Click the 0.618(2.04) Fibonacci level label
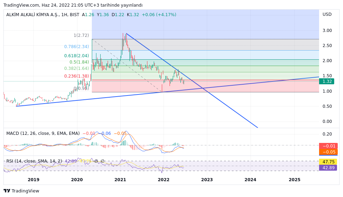The height and width of the screenshot is (197, 343). (x=77, y=56)
